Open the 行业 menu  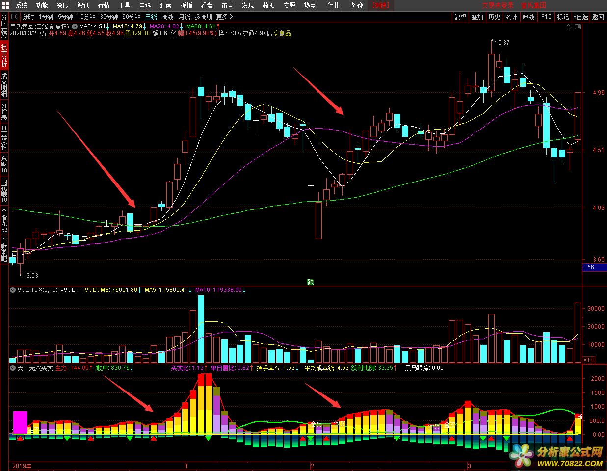click(334, 5)
